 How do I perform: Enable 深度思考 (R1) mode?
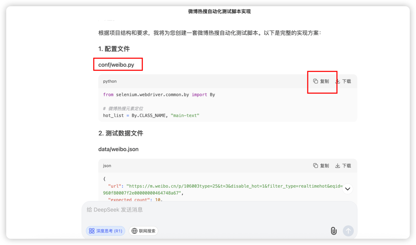tap(105, 231)
